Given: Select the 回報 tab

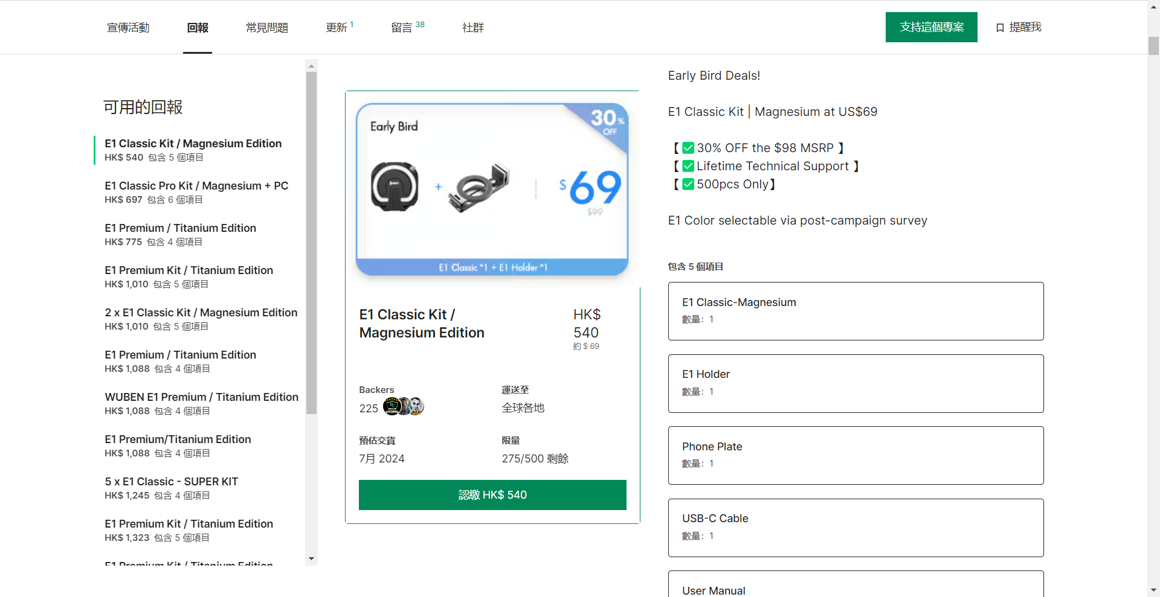Looking at the screenshot, I should pyautogui.click(x=198, y=28).
